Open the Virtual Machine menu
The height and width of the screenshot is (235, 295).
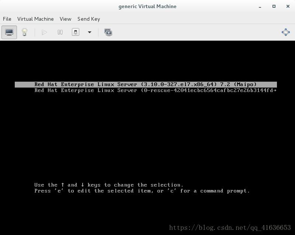(x=35, y=19)
